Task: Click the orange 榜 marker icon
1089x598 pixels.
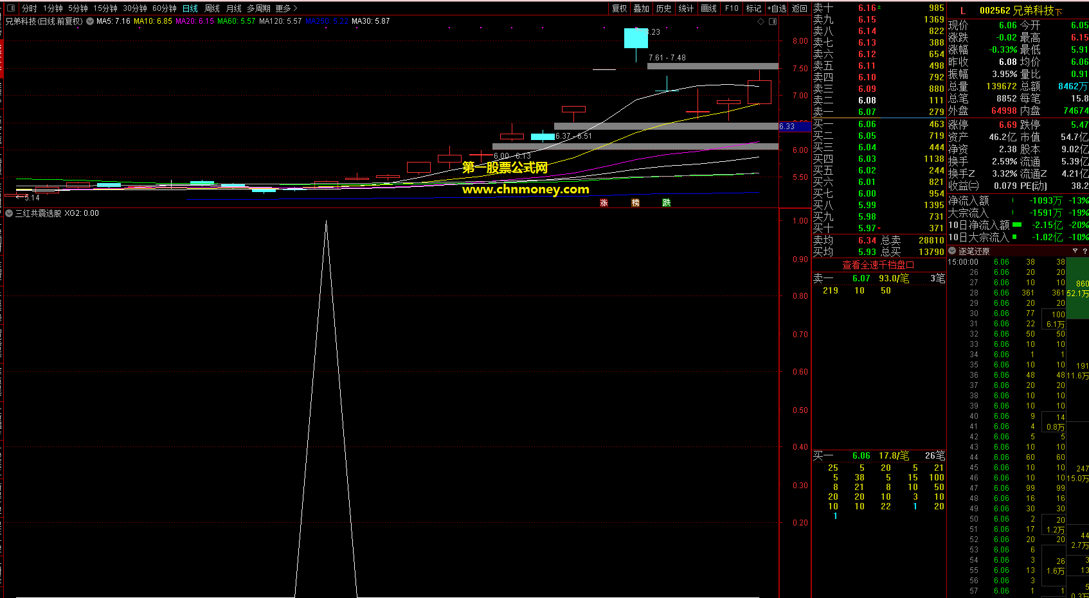Action: [635, 202]
